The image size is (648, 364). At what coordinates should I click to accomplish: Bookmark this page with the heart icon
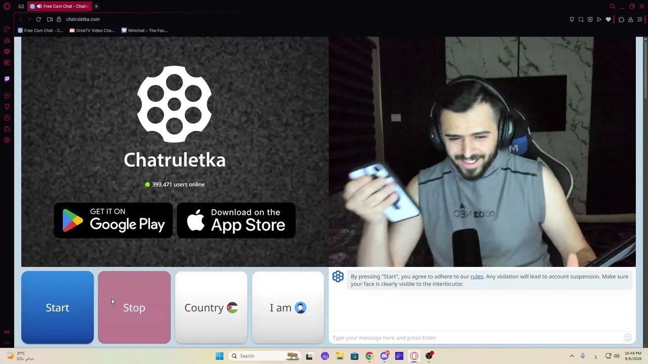pyautogui.click(x=608, y=20)
